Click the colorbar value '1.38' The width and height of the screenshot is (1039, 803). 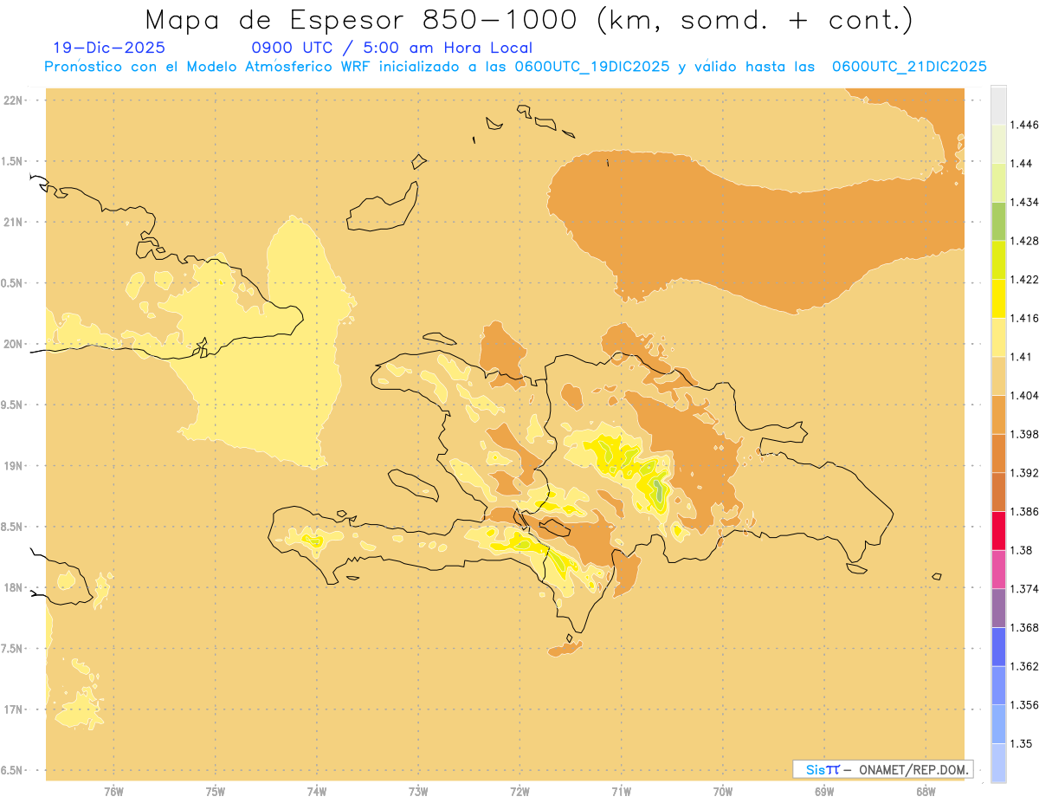point(1020,550)
